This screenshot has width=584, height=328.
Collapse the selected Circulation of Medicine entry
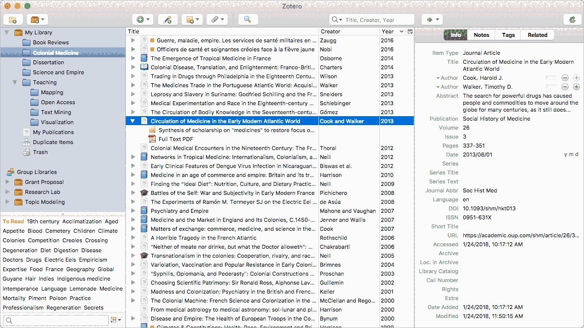[x=132, y=121]
